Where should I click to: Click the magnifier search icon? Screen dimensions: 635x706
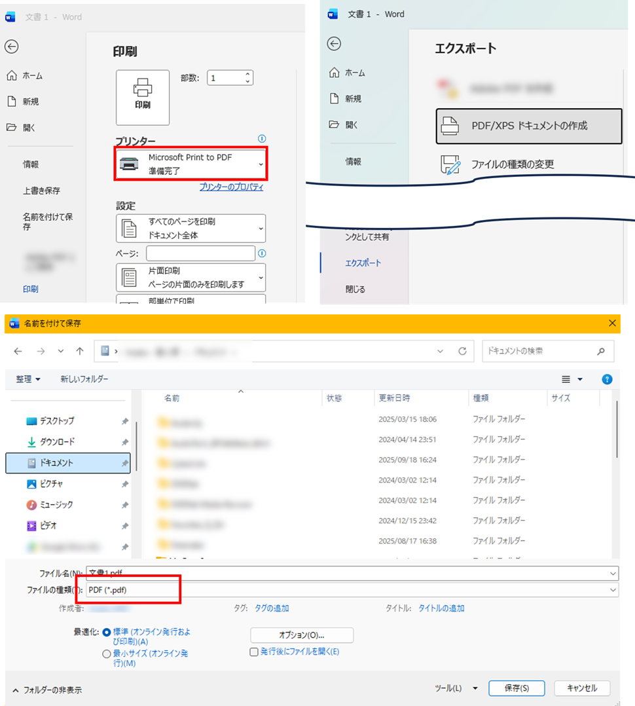601,351
